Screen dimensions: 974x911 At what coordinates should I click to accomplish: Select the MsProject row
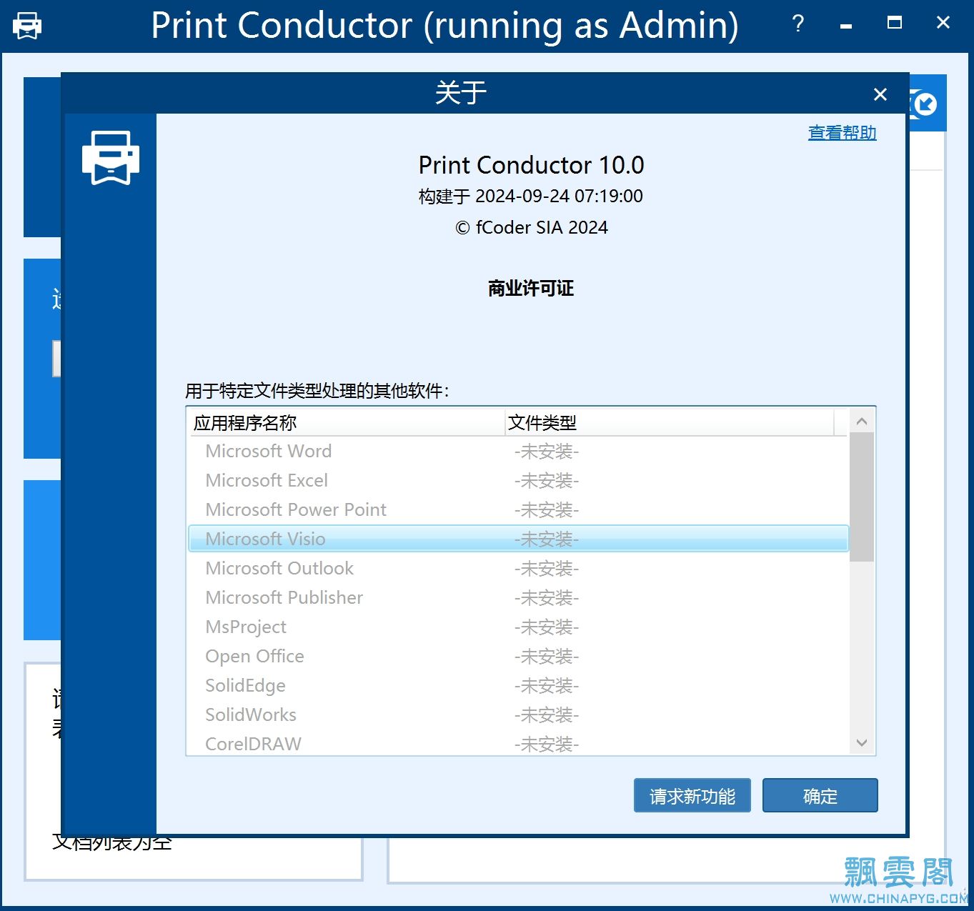click(518, 627)
